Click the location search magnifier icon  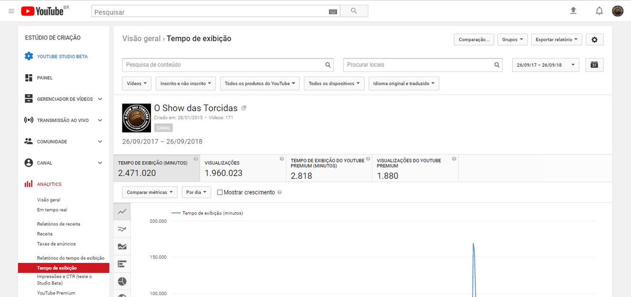pyautogui.click(x=497, y=65)
